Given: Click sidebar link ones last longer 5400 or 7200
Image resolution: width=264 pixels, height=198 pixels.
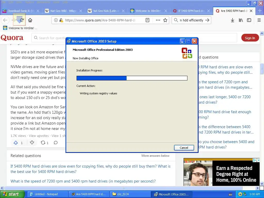Looking at the screenshot, I should [x=225, y=100].
